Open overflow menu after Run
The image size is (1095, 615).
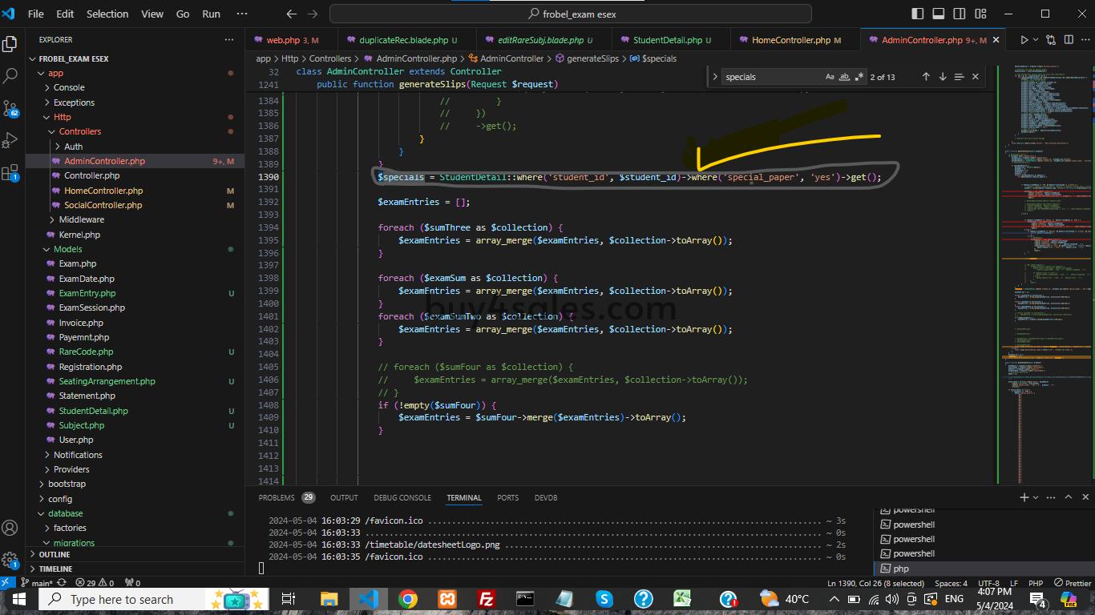point(242,14)
